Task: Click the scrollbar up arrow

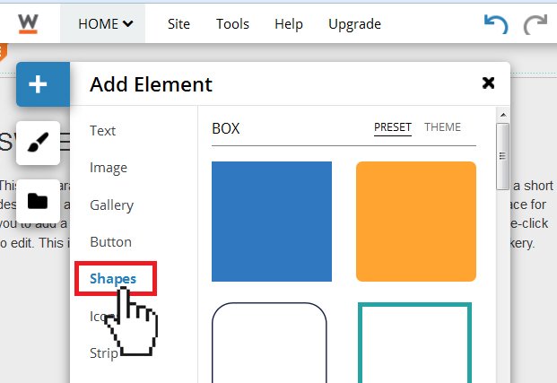Action: 503,115
